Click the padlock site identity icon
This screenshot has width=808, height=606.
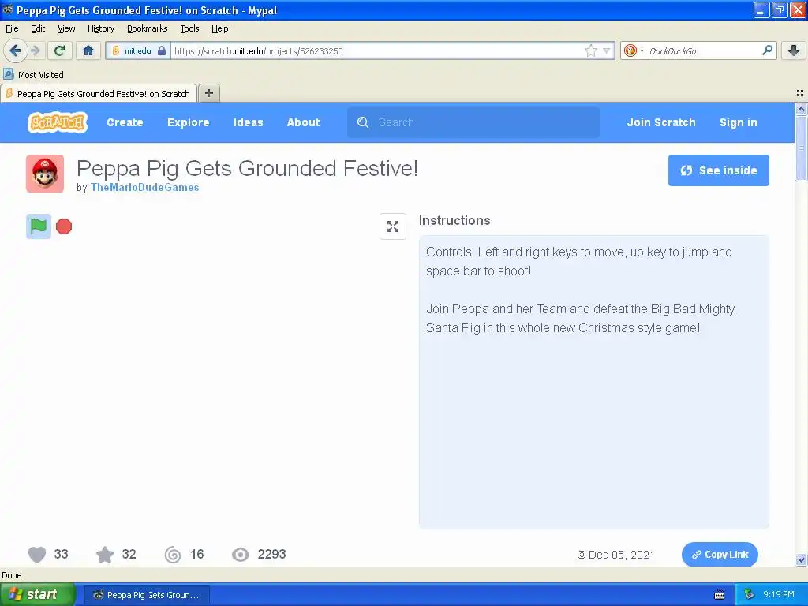162,50
